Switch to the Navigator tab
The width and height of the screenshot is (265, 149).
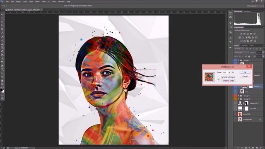coord(247,11)
